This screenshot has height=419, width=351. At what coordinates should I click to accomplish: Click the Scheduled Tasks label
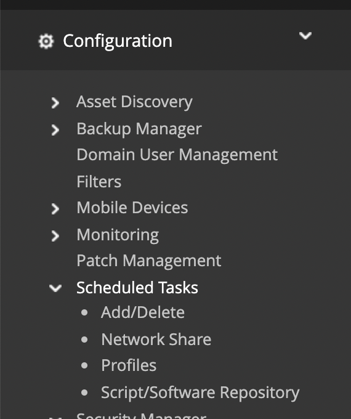pyautogui.click(x=137, y=288)
